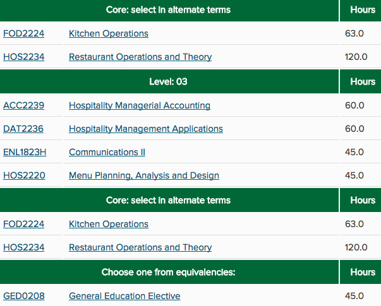Viewport: 381px width, 306px height.
Task: Open the General Education Elective link
Action: (124, 296)
